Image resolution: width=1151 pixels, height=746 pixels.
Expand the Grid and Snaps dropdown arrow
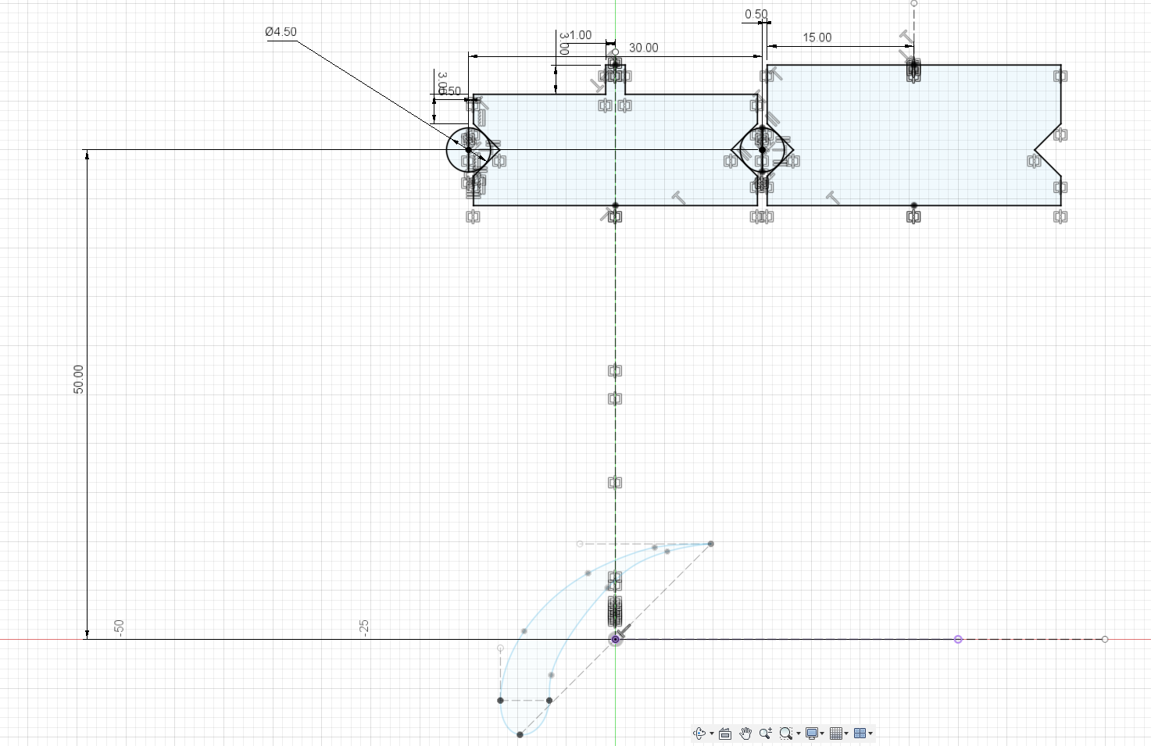pos(846,734)
